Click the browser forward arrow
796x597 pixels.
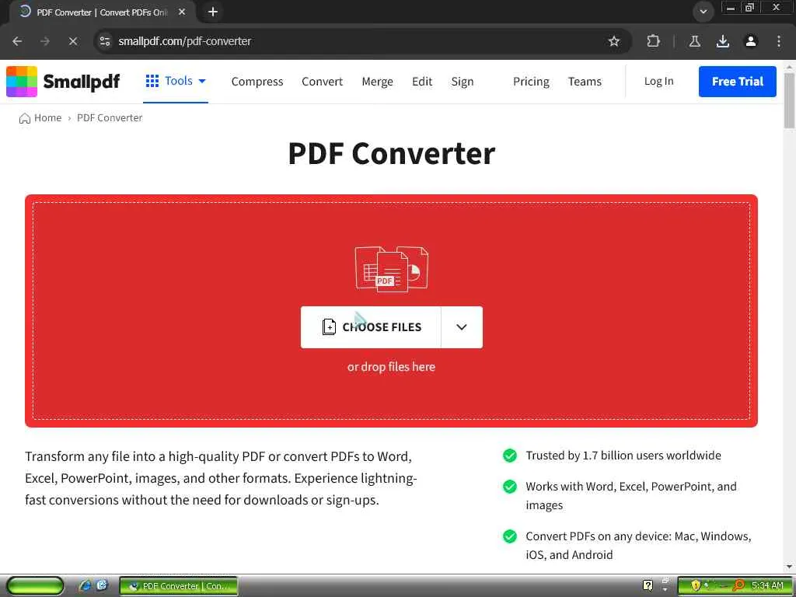[44, 41]
